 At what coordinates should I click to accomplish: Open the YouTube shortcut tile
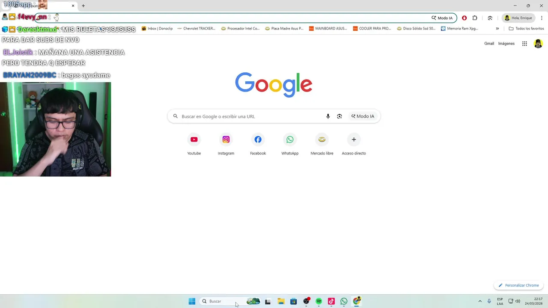tap(194, 144)
